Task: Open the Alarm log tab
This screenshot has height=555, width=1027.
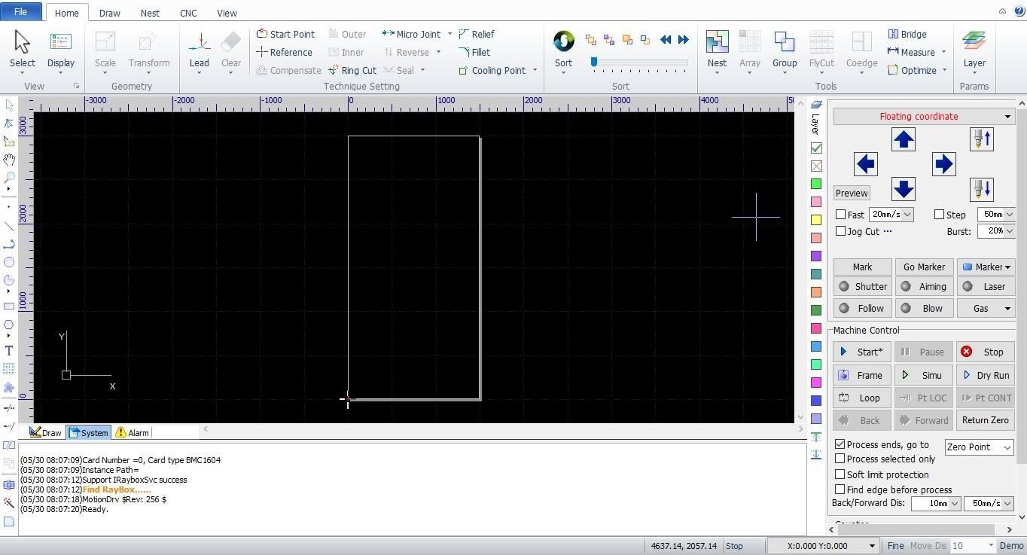Action: [x=132, y=432]
